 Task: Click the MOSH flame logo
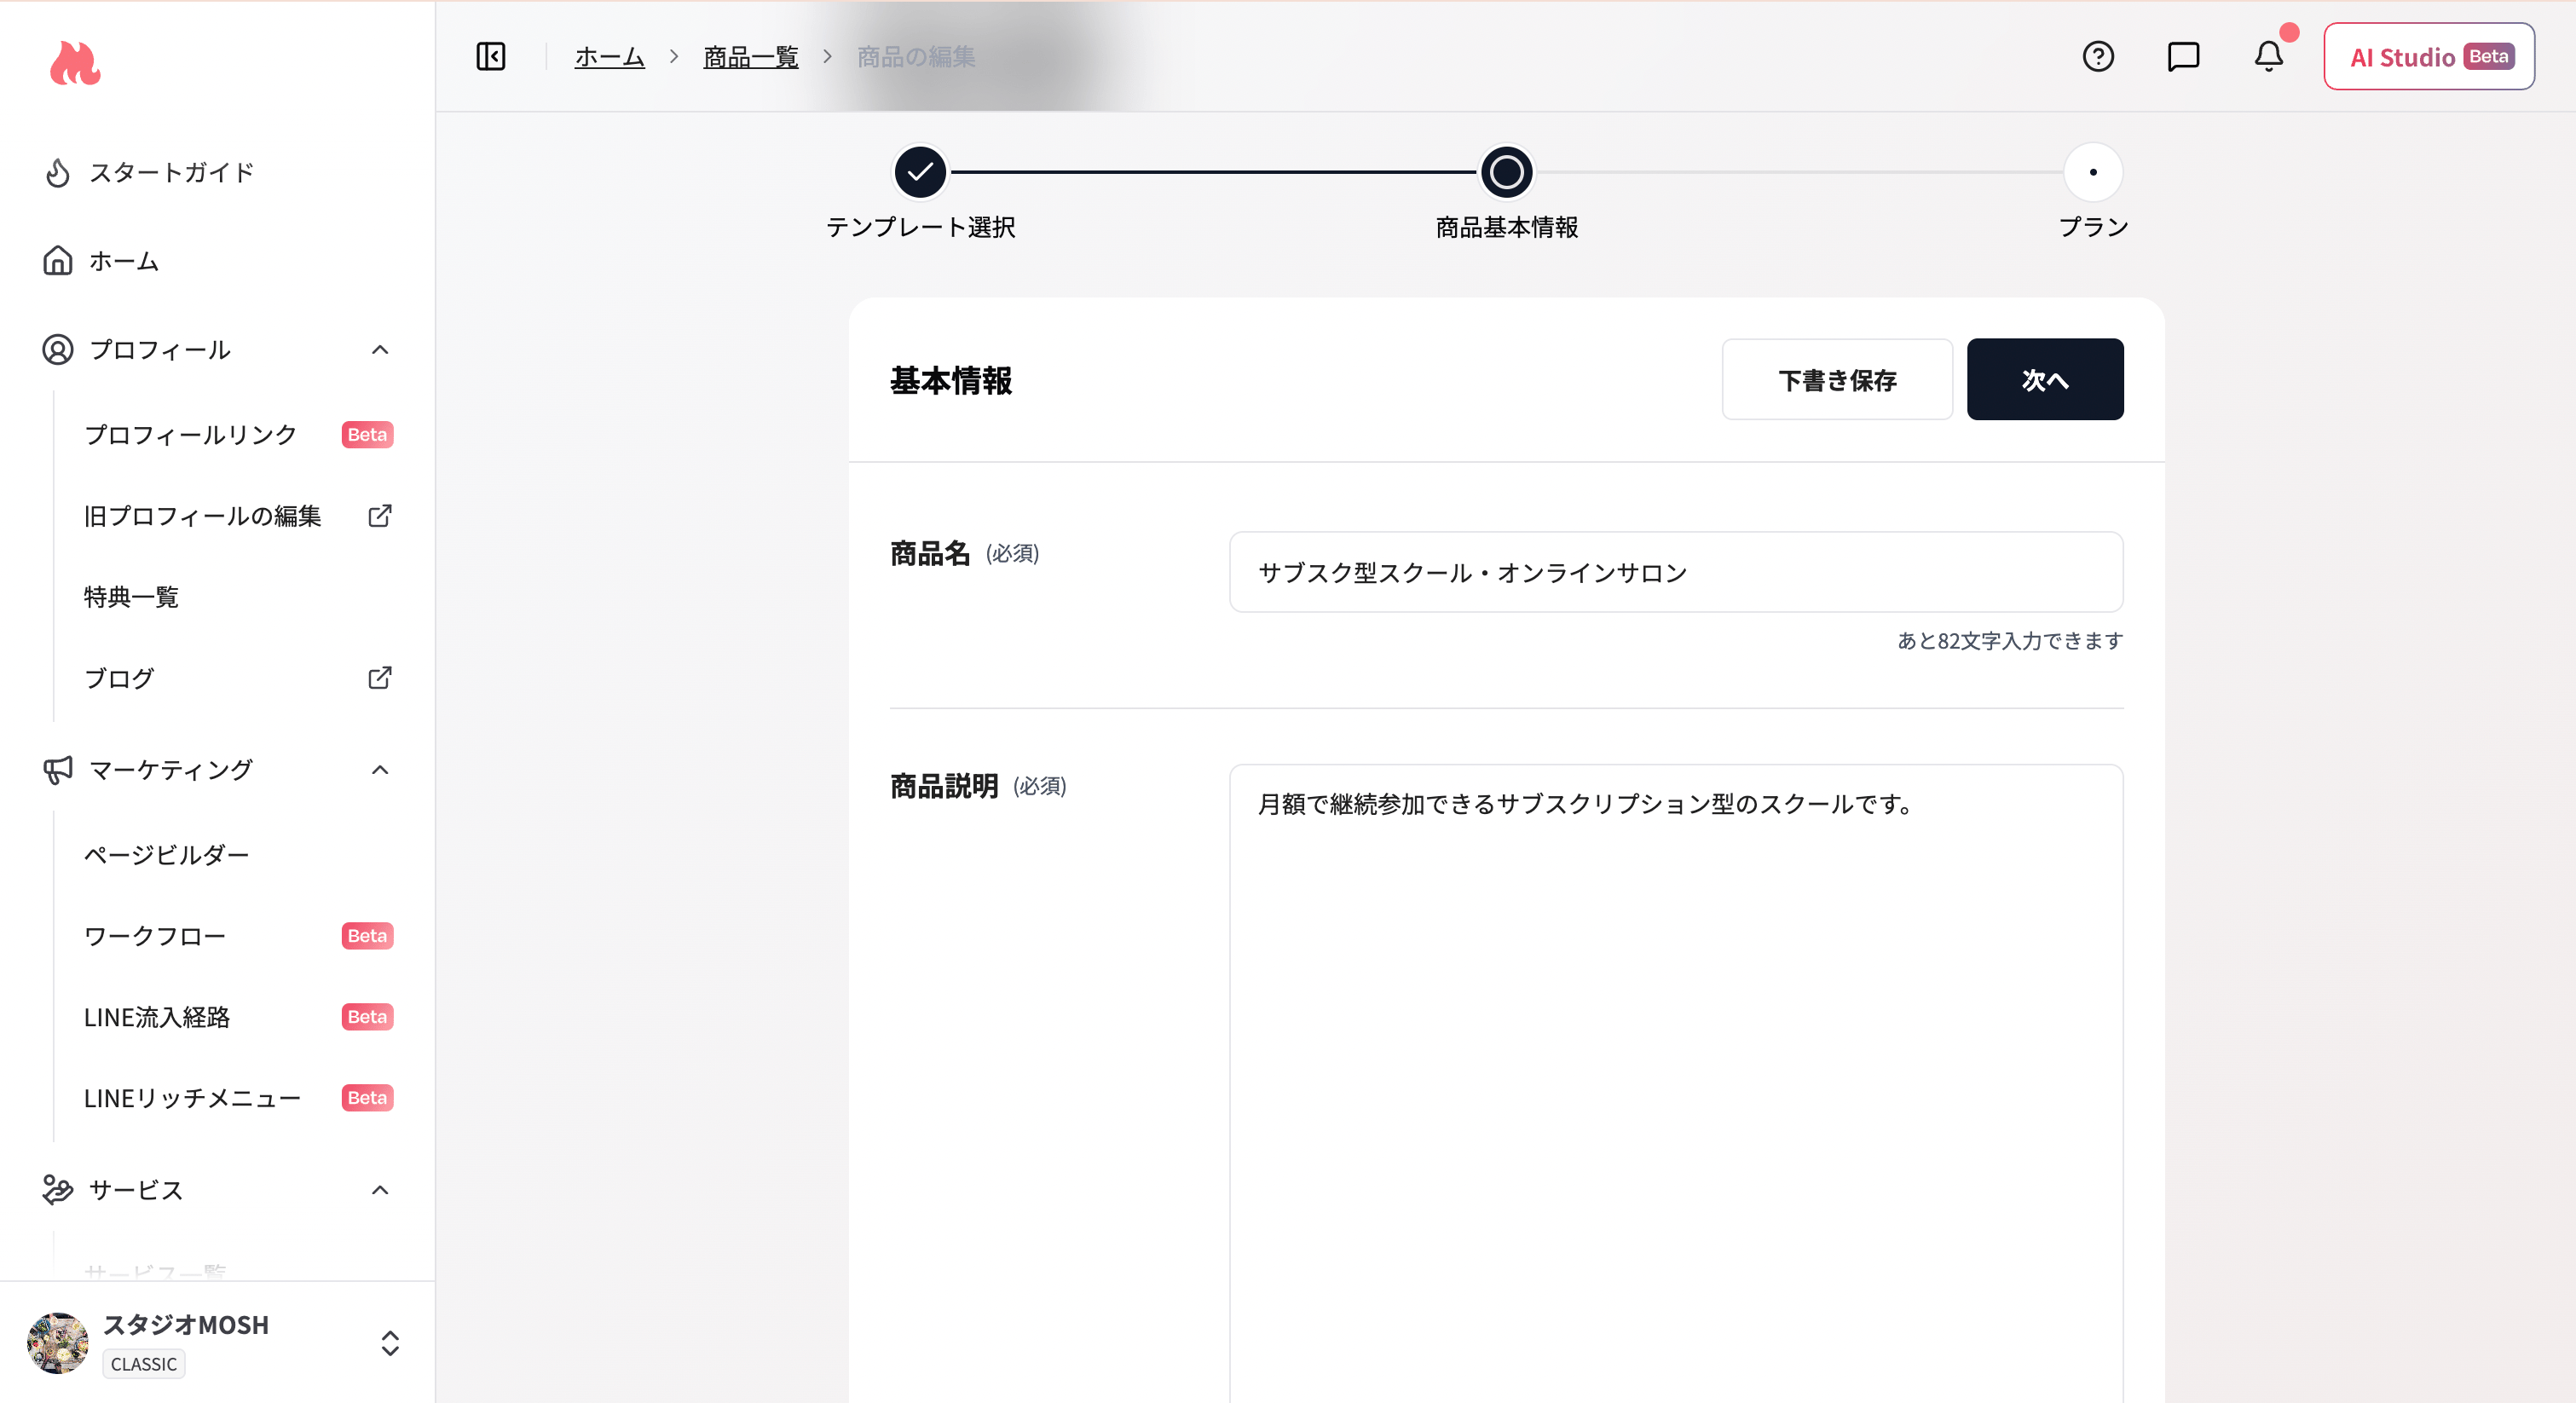pos(75,63)
